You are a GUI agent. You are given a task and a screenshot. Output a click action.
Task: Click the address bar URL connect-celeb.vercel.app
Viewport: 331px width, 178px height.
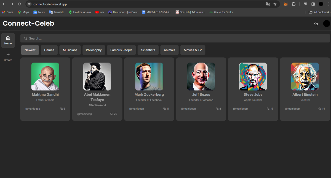click(x=50, y=4)
